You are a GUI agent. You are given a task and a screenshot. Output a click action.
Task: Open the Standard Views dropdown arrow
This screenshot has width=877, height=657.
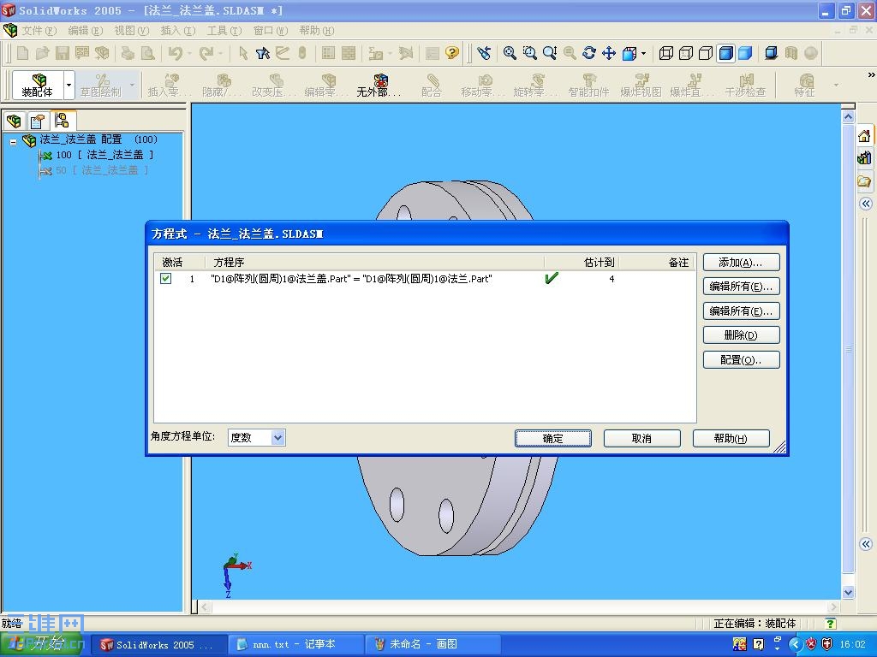tap(643, 53)
